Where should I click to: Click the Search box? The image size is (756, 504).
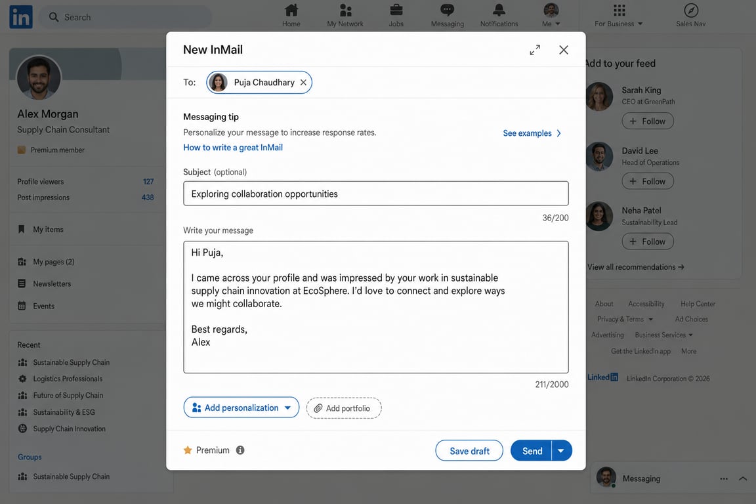tap(125, 17)
